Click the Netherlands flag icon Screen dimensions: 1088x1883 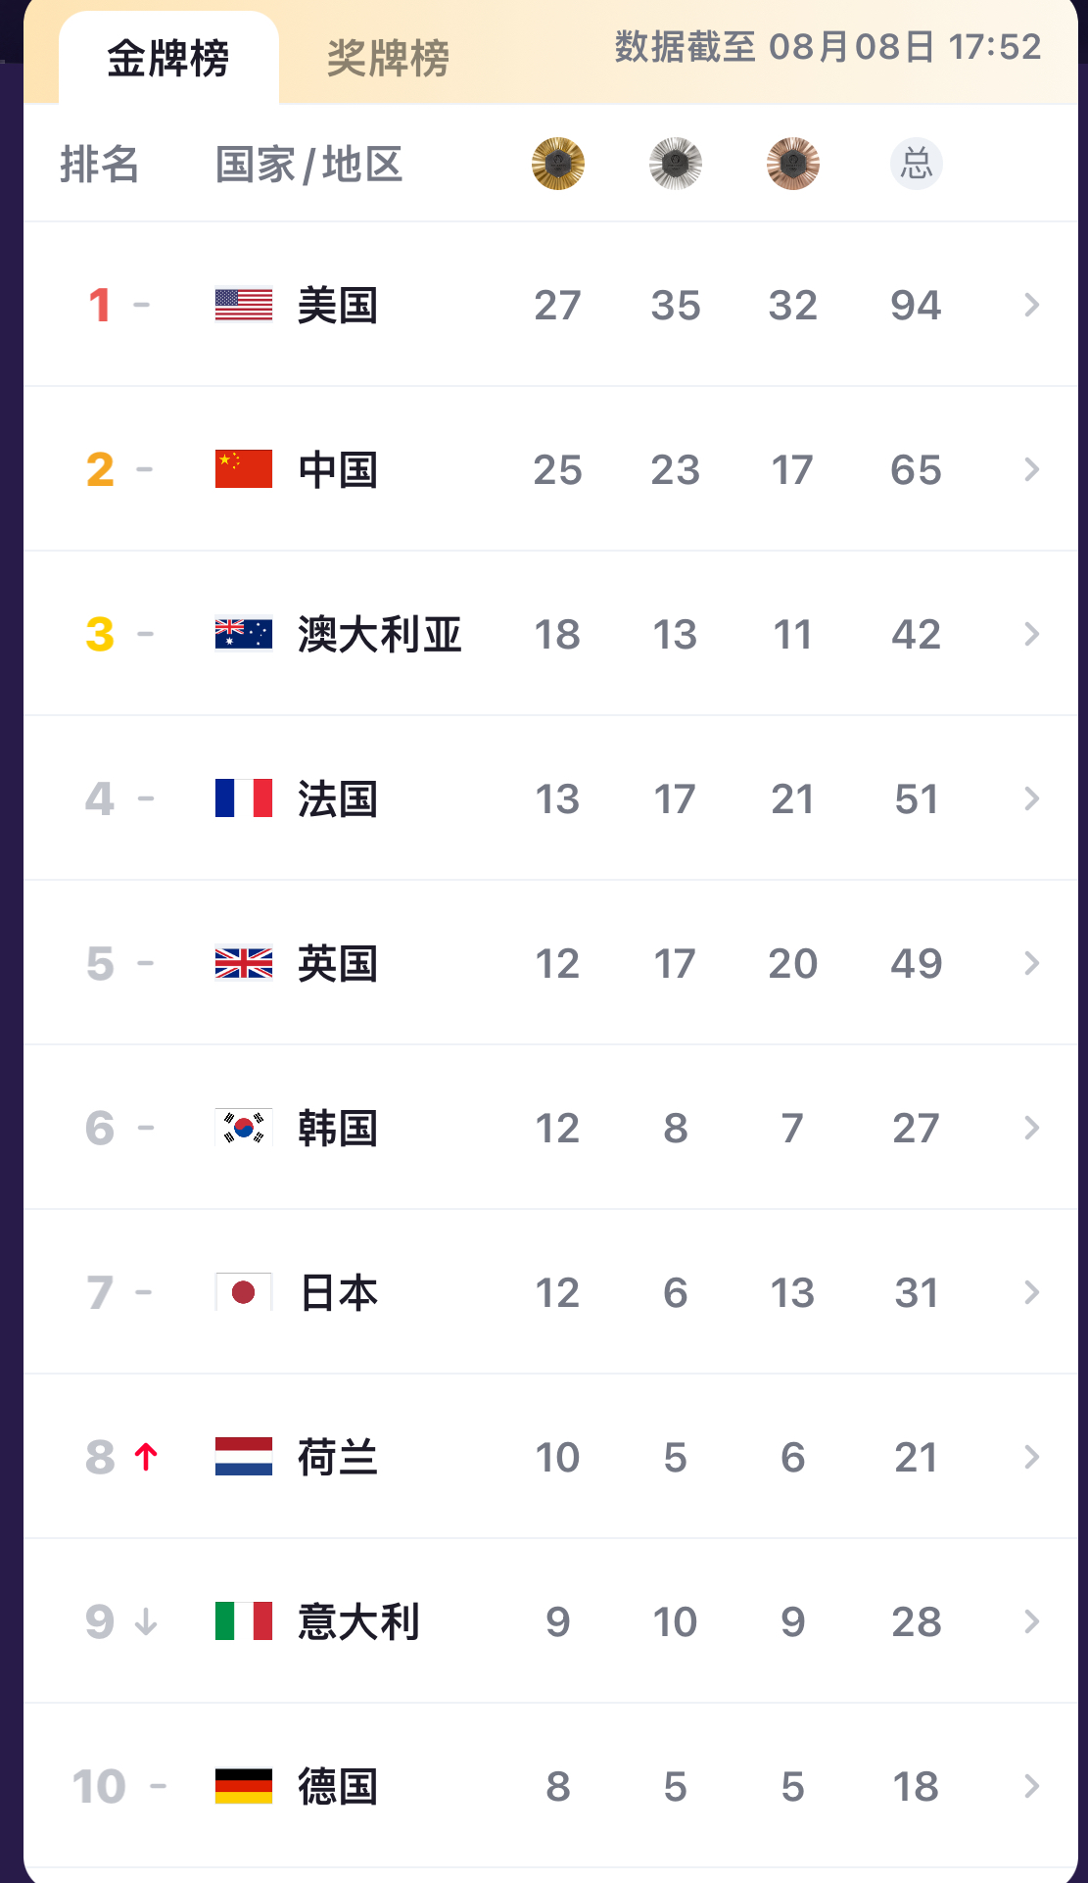244,1457
